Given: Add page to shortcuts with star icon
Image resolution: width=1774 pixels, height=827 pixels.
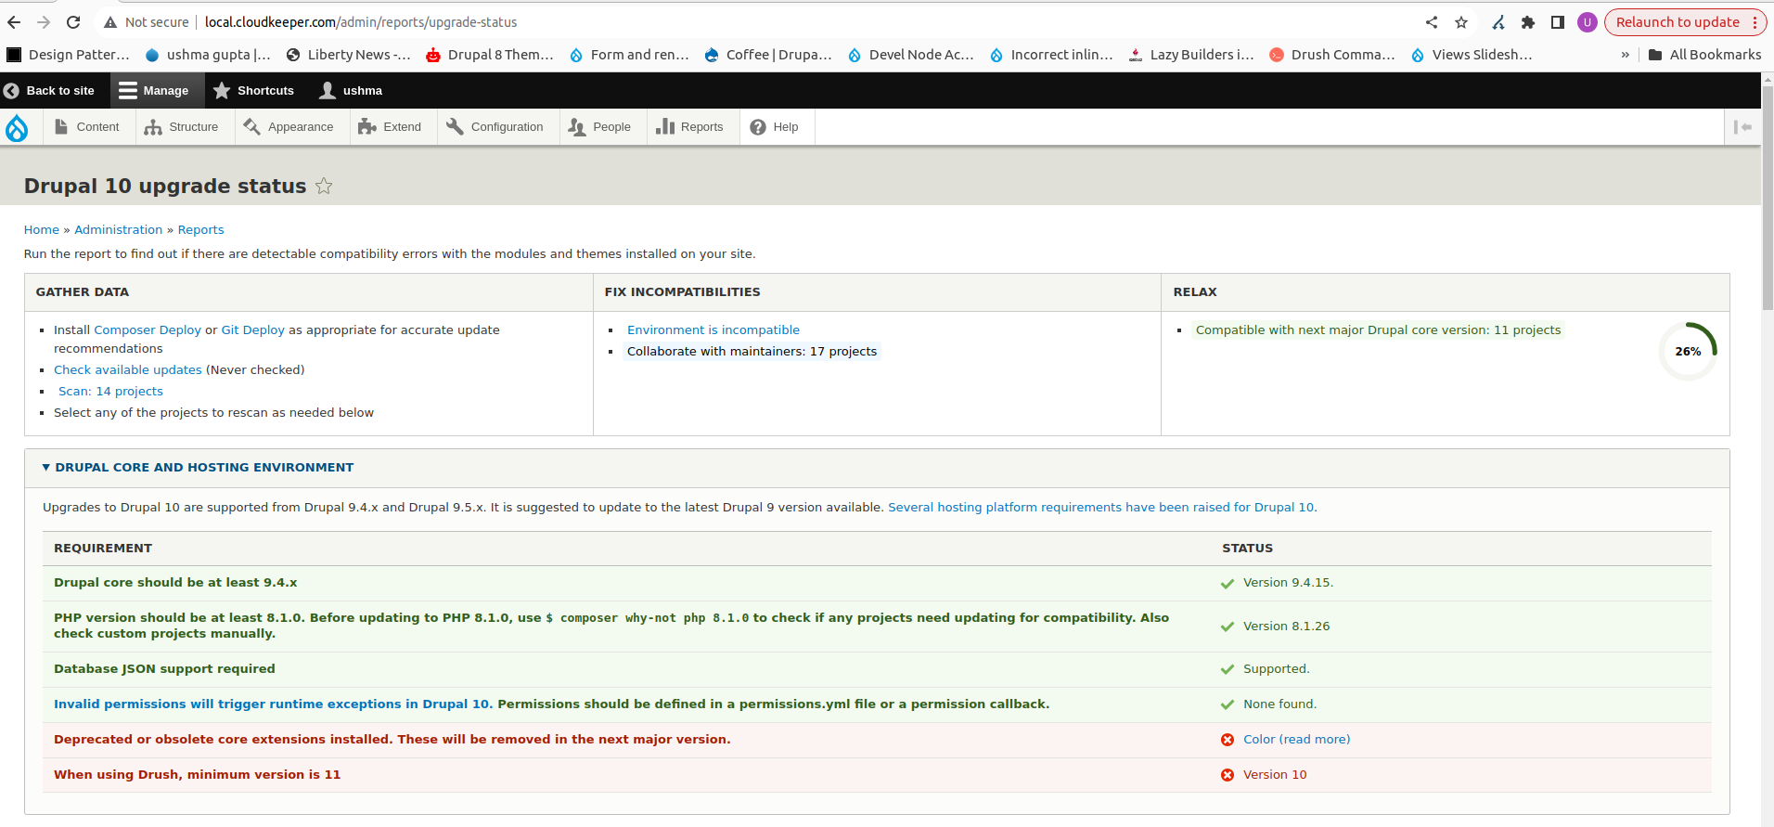Looking at the screenshot, I should pos(324,186).
